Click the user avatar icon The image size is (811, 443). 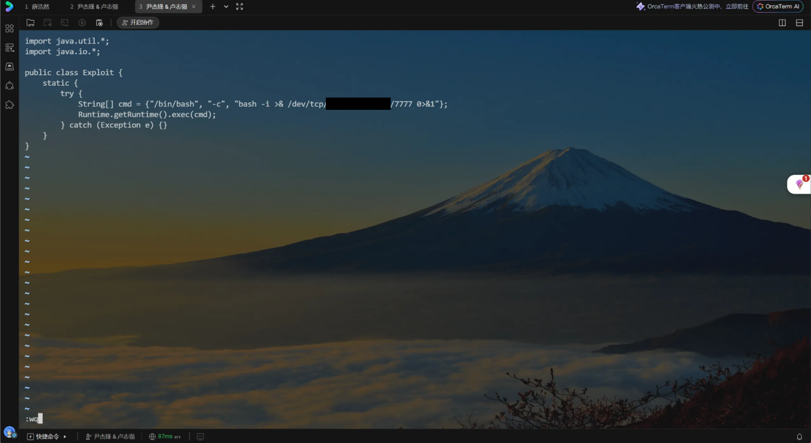pyautogui.click(x=9, y=432)
